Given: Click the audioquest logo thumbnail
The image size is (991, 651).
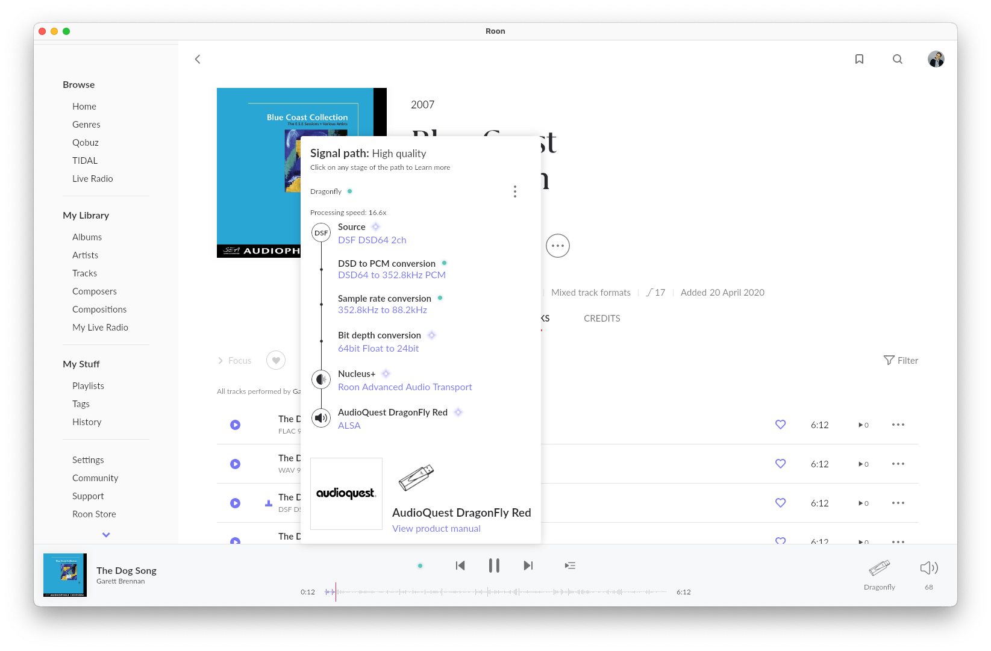Looking at the screenshot, I should (346, 494).
